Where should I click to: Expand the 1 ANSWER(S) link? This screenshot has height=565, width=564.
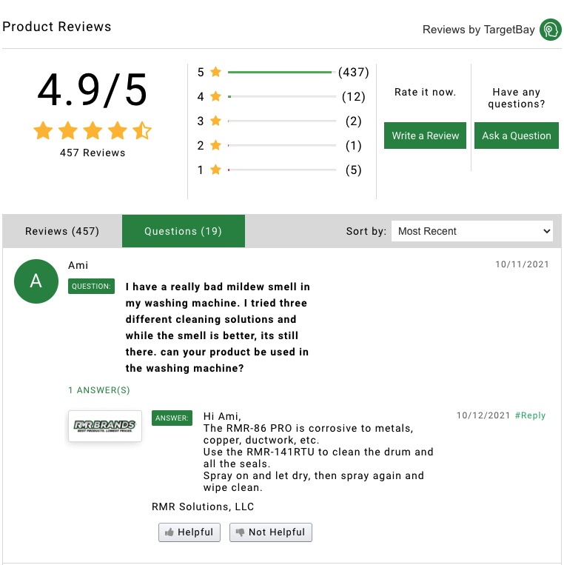tap(99, 390)
